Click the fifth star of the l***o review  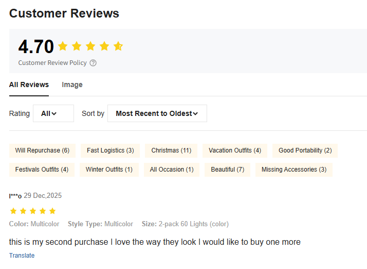(x=52, y=211)
